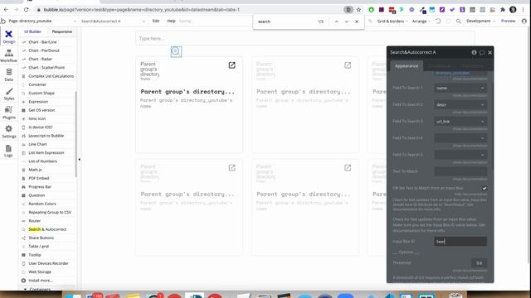The height and width of the screenshot is (298, 531).
Task: Select the PDF Embed element
Action: [47, 178]
